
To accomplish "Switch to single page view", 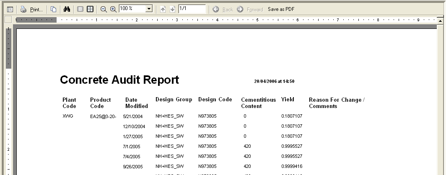I will [x=80, y=9].
